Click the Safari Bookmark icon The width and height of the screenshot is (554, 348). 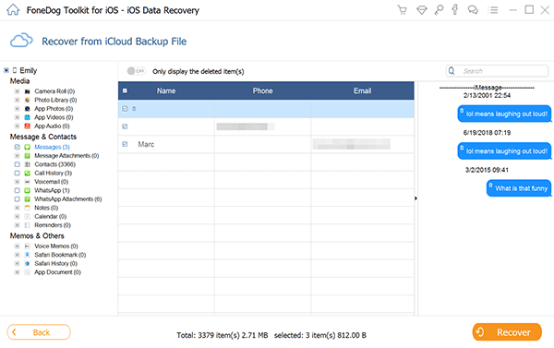coord(27,255)
